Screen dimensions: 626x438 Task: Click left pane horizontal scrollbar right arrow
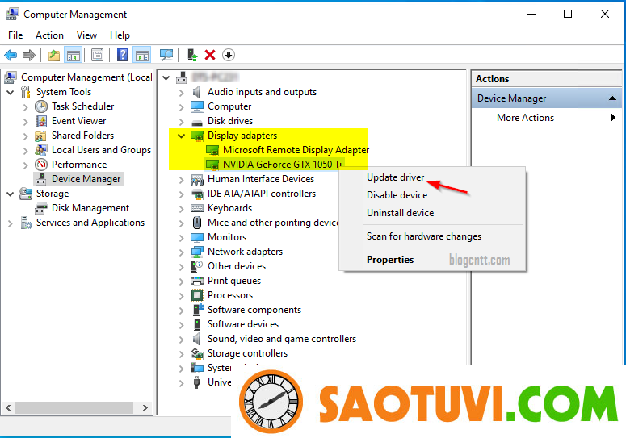point(145,407)
